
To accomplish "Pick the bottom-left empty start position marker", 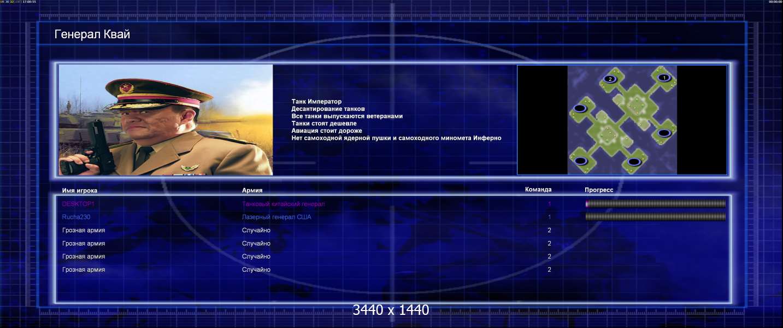I will (x=581, y=161).
